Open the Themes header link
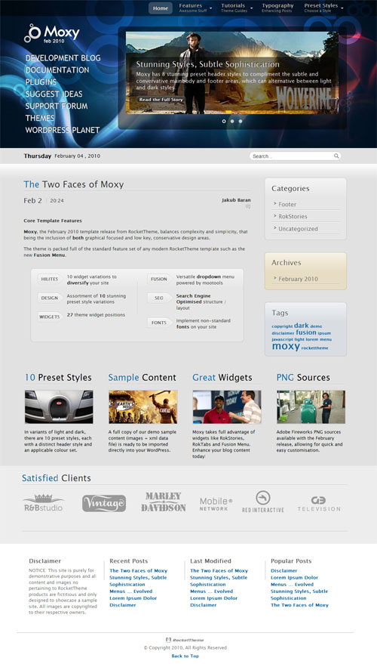 point(40,118)
